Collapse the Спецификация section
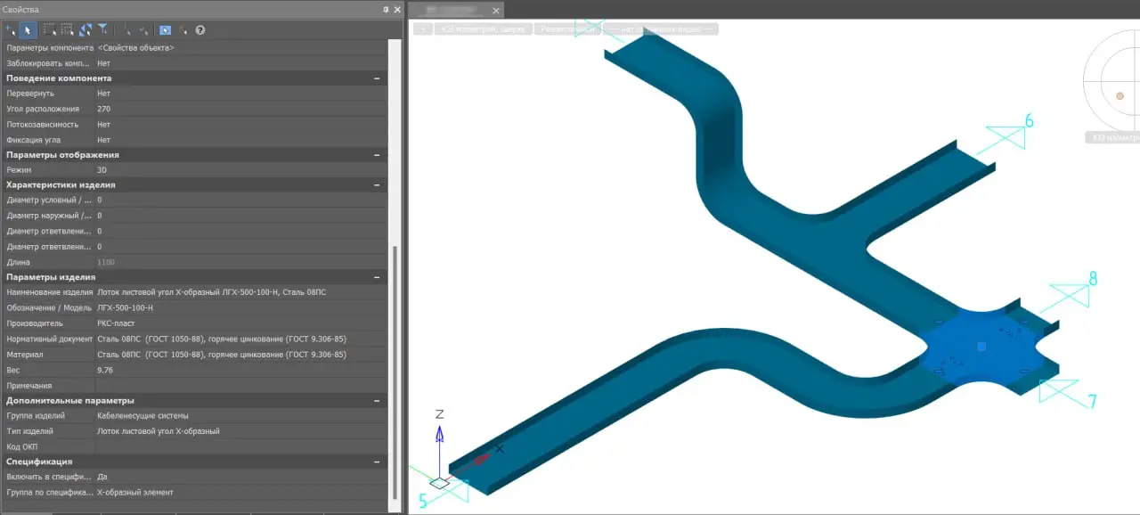Image resolution: width=1140 pixels, height=515 pixels. (x=377, y=462)
